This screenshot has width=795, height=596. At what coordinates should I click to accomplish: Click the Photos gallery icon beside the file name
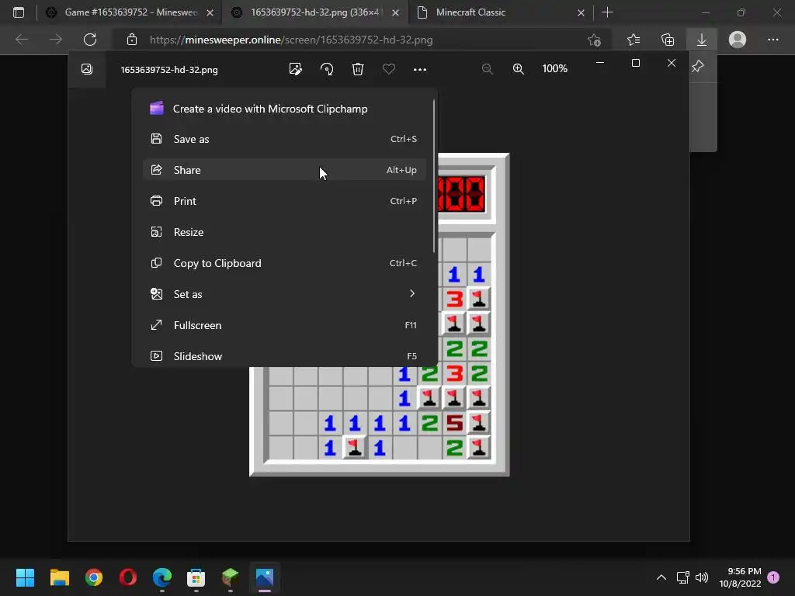[x=87, y=69]
